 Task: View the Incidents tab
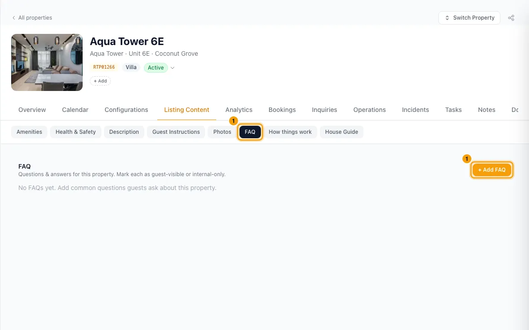coord(416,110)
